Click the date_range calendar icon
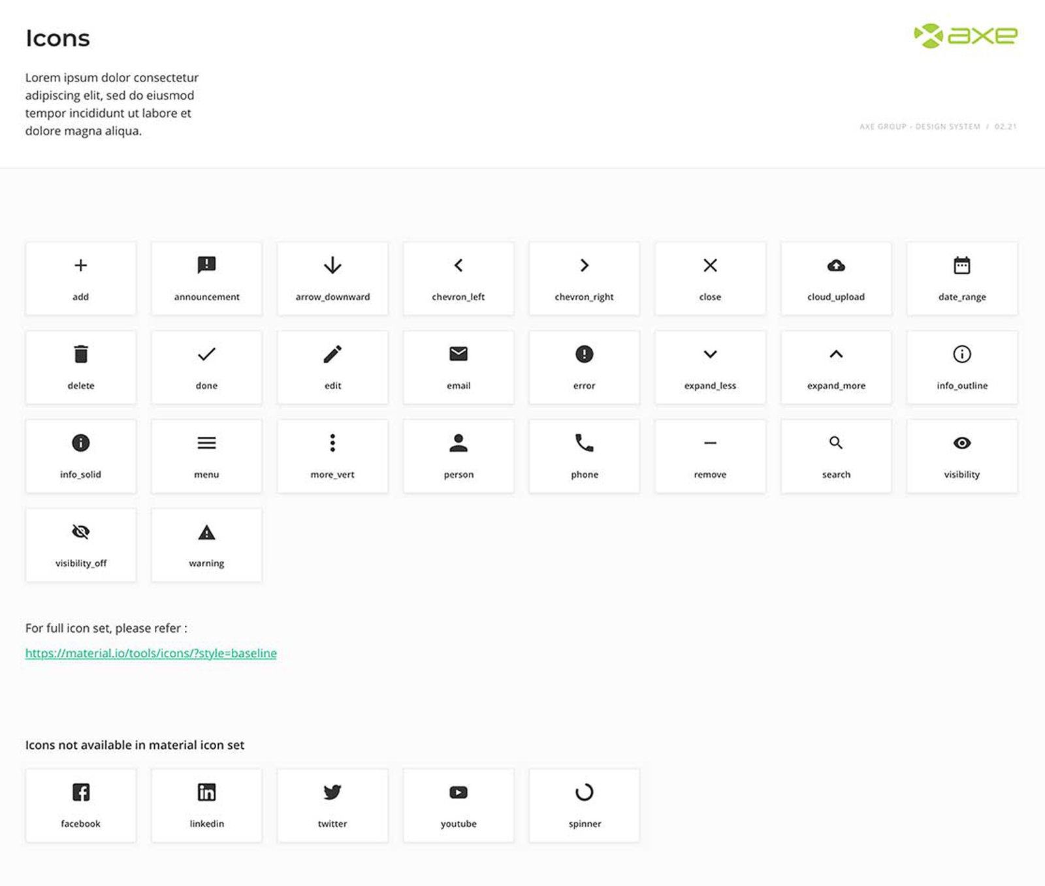 click(962, 265)
